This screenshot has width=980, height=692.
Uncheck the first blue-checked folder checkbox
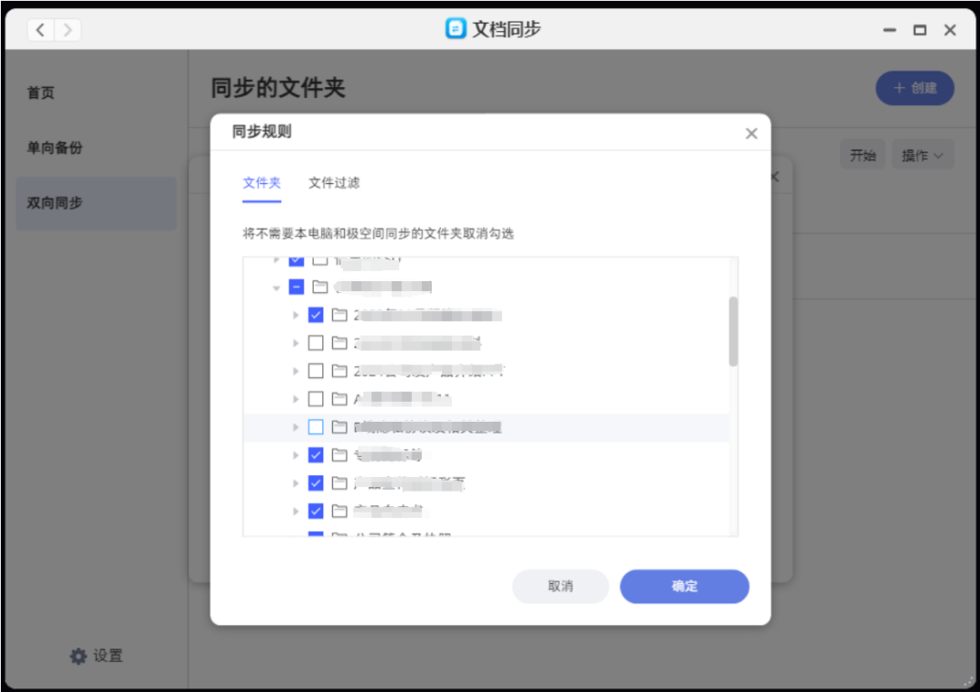(x=316, y=315)
